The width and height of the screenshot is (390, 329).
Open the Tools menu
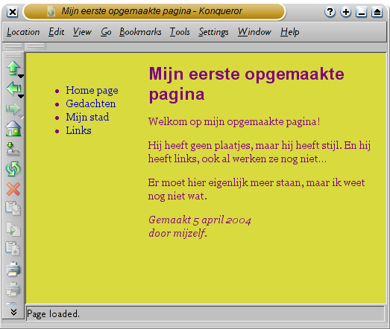click(x=180, y=32)
